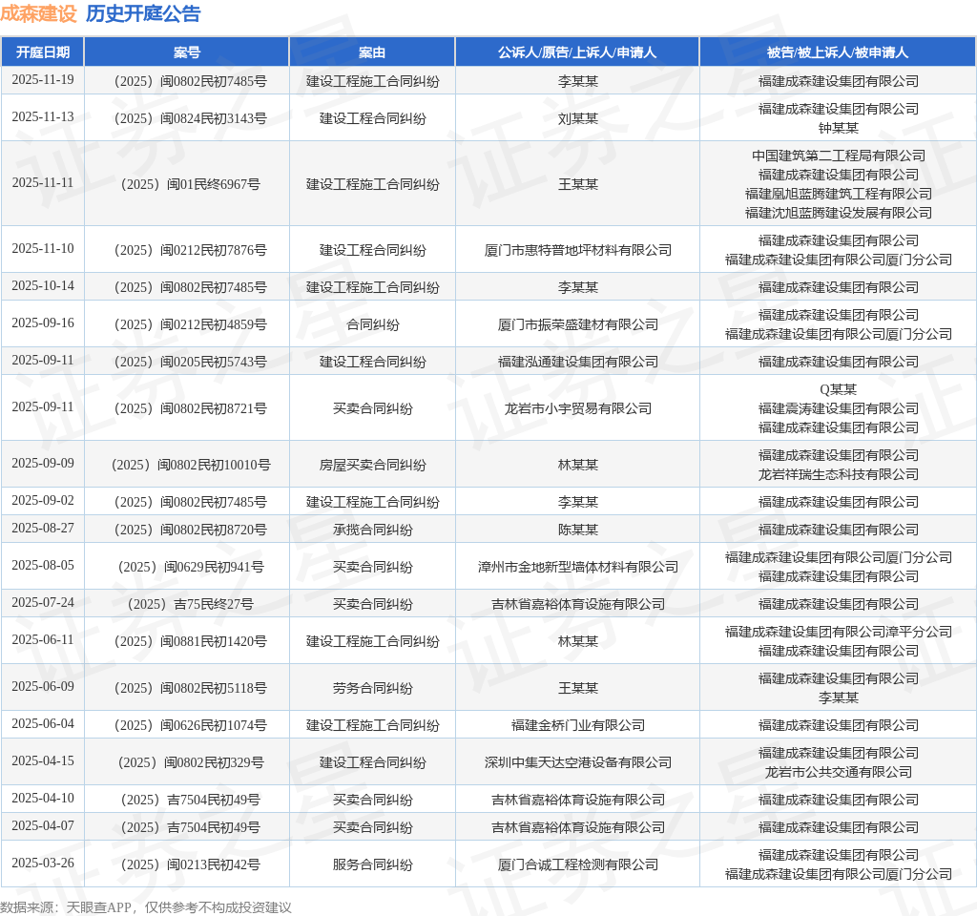
Task: Click plaintiff 深圳中集天达空港设备有限公司
Action: pyautogui.click(x=577, y=762)
